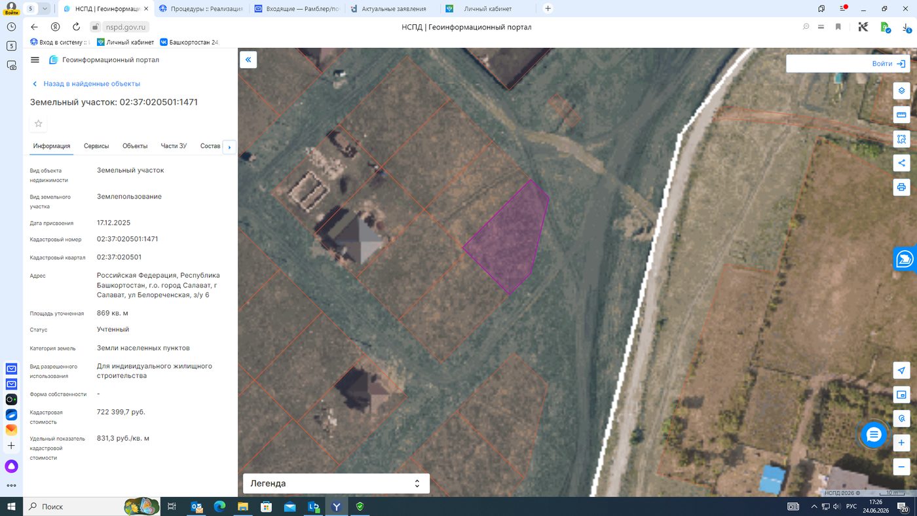
Task: Click the cadastral number '02:37:020501:1471' value
Action: click(x=127, y=239)
